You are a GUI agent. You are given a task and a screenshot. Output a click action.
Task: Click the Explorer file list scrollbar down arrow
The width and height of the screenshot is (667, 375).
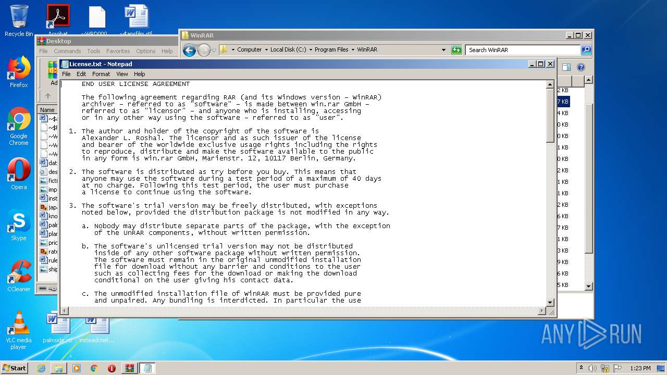[x=589, y=286]
